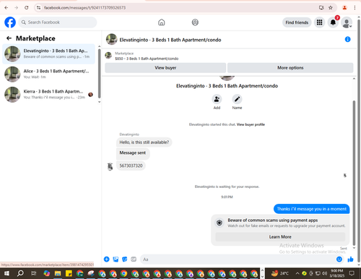This screenshot has width=361, height=279.
Task: Click the Name pencil icon
Action: click(x=237, y=99)
